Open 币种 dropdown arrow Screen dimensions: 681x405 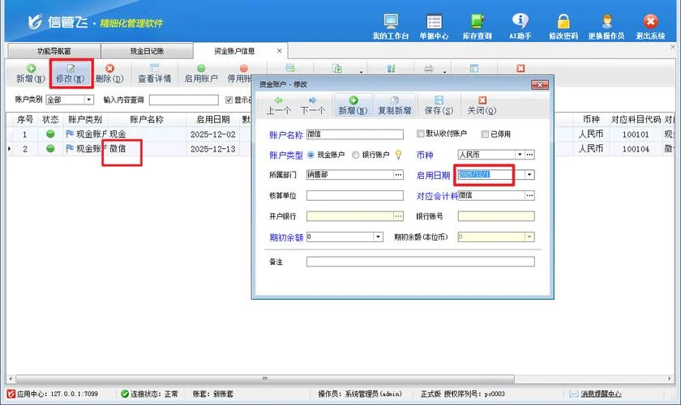(x=520, y=155)
